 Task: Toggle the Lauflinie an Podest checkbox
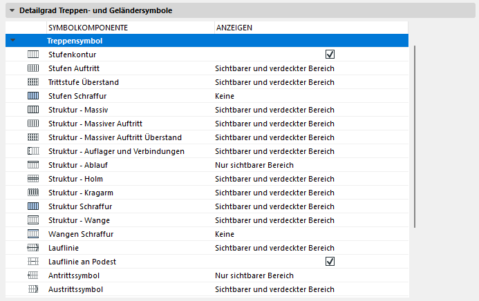coord(330,262)
